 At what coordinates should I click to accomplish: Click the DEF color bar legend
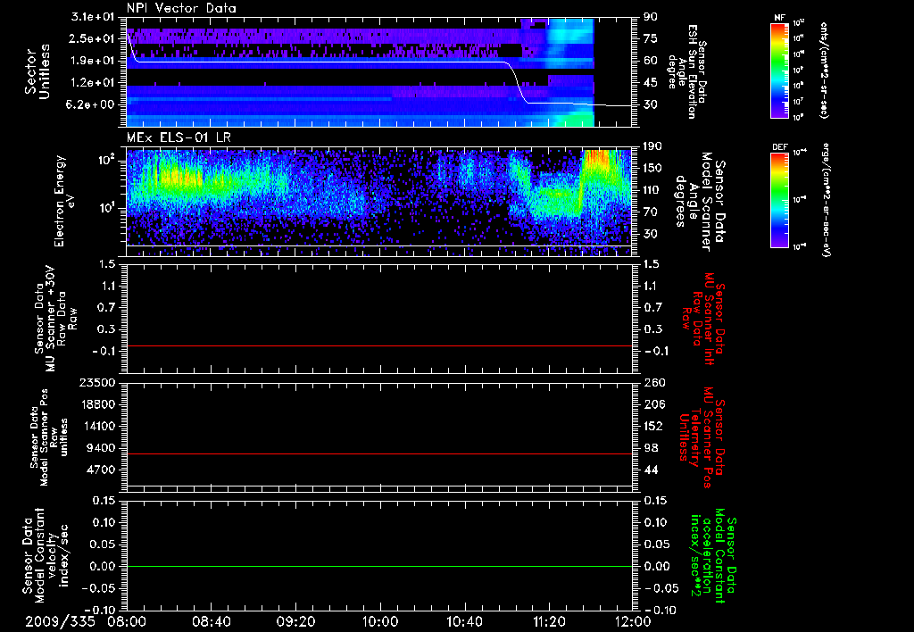tap(779, 199)
